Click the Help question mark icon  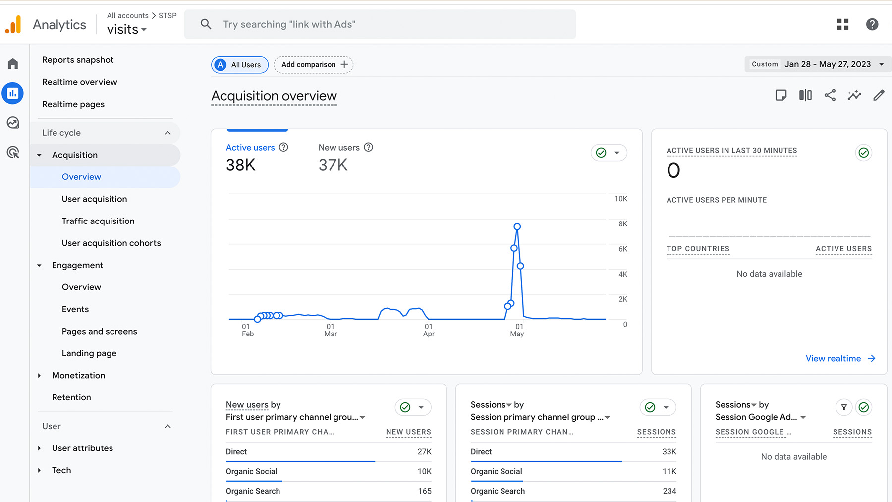point(872,24)
